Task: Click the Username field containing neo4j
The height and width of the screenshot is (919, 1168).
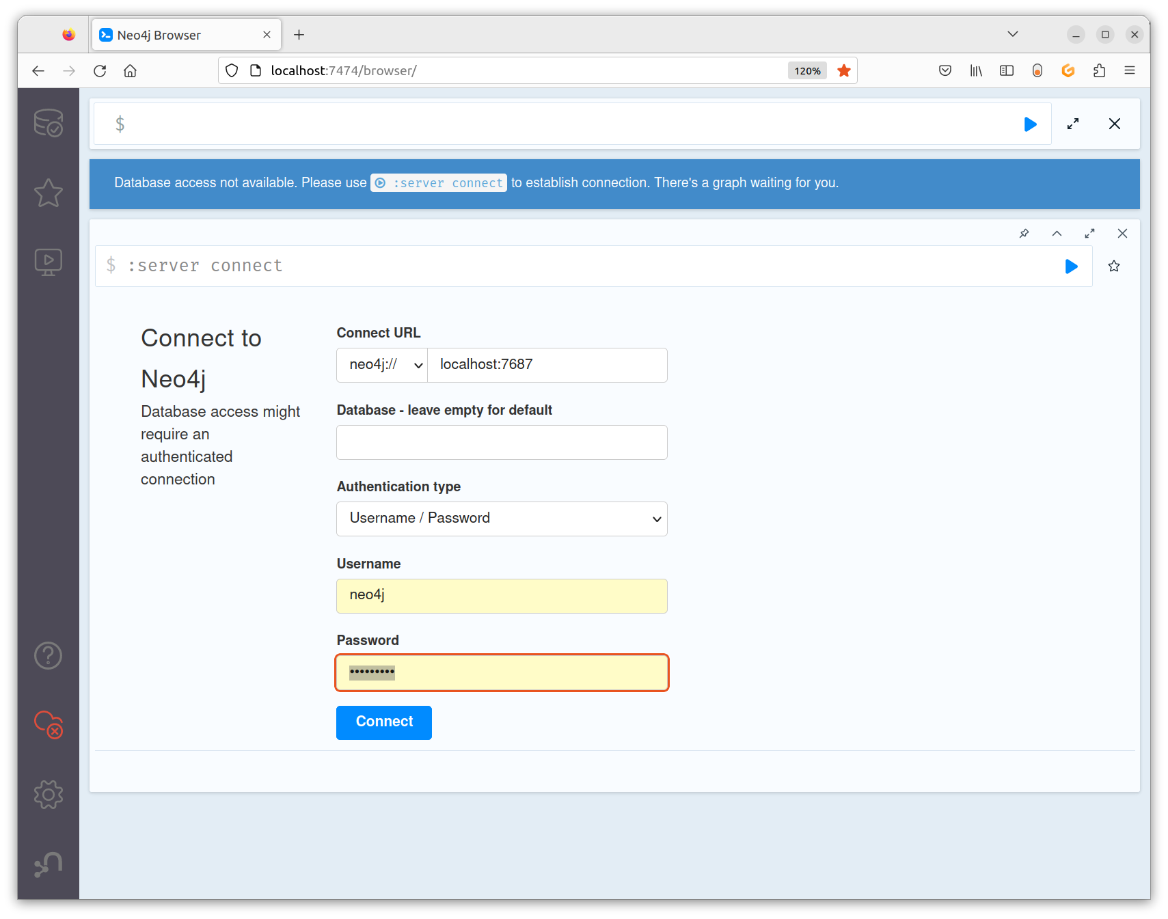Action: (x=502, y=596)
